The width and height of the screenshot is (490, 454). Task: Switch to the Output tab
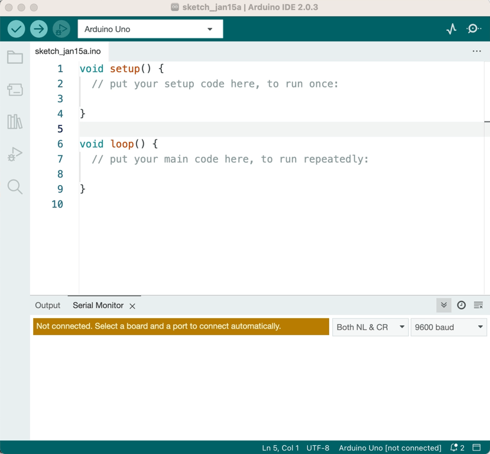pos(47,306)
